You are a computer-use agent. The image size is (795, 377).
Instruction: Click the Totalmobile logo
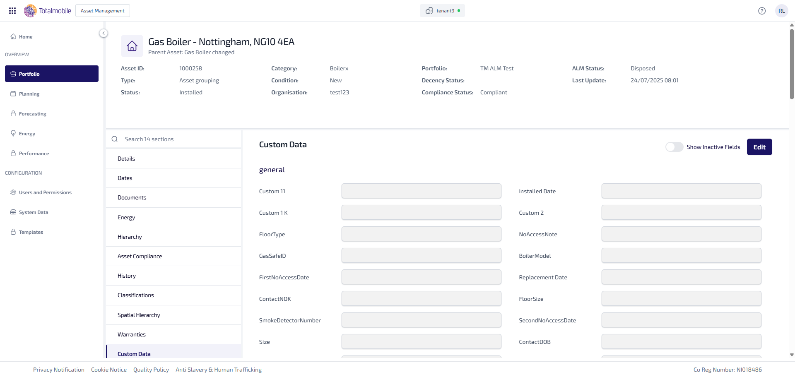48,11
